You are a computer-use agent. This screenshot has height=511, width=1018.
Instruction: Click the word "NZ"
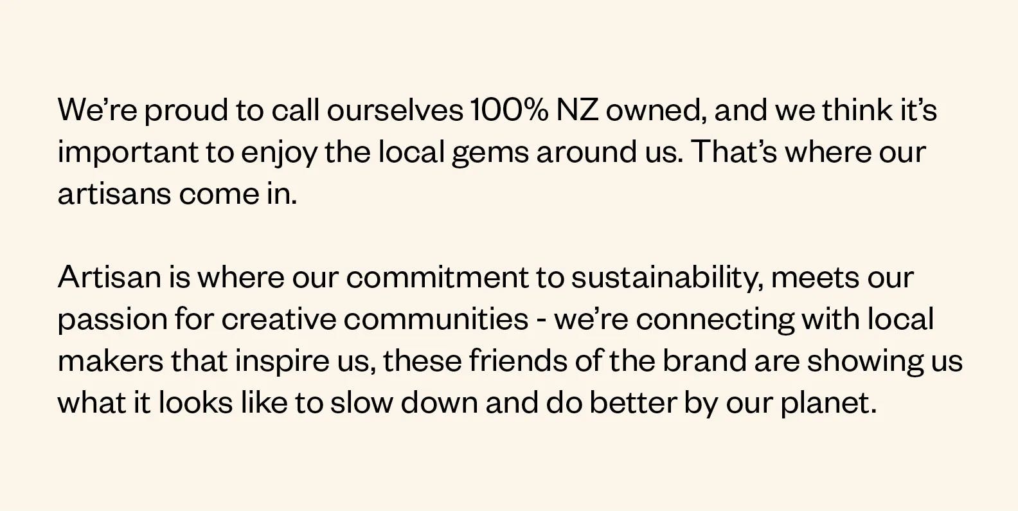coord(578,111)
